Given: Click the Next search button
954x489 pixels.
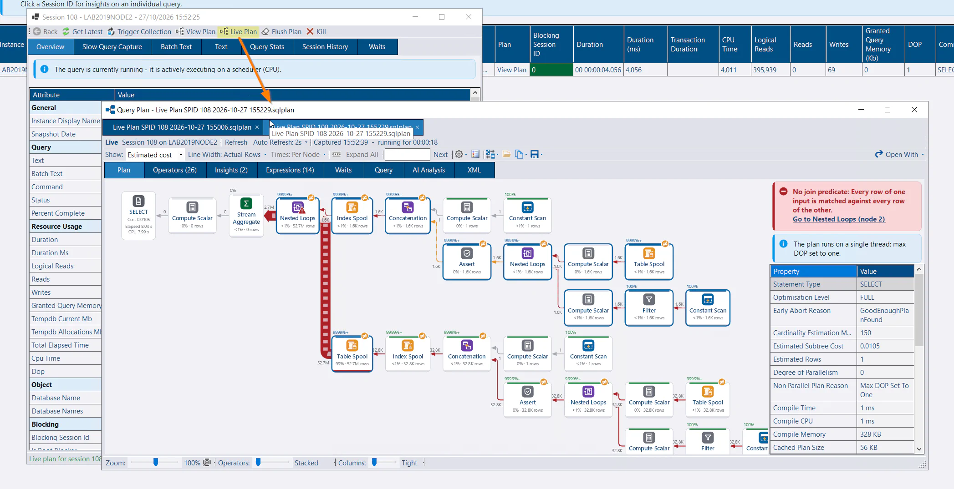Looking at the screenshot, I should click(440, 155).
